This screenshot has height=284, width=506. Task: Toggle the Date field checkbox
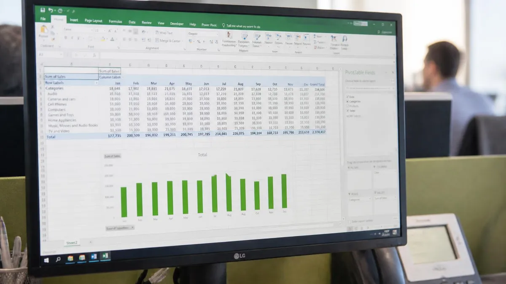pos(347,96)
